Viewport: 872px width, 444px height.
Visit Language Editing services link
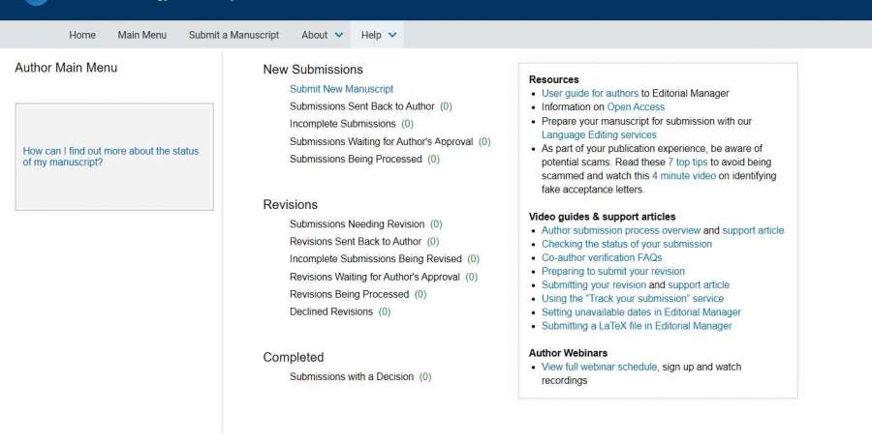(599, 135)
